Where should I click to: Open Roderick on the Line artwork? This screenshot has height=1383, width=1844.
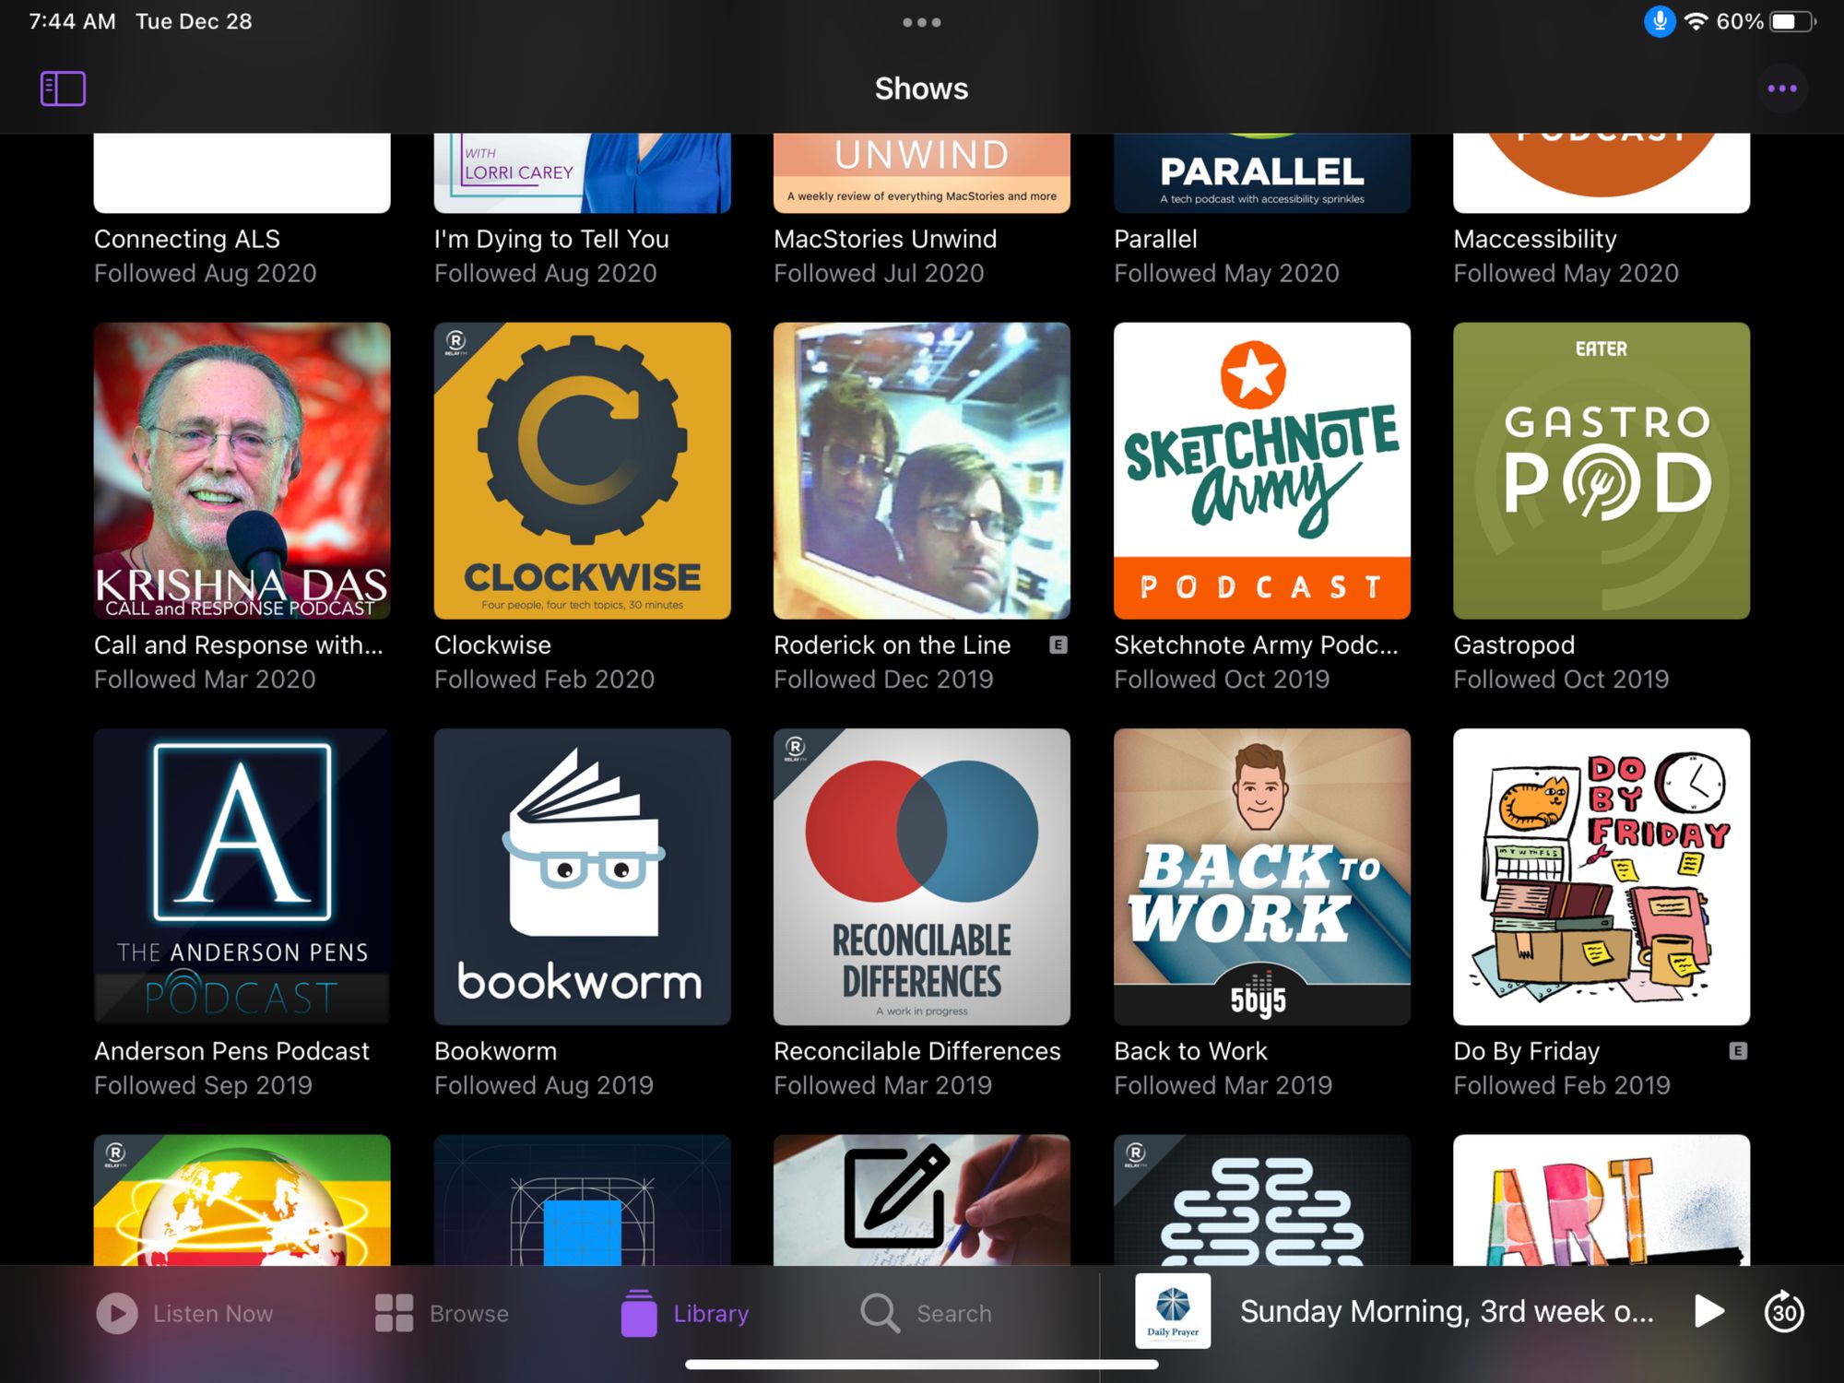(922, 470)
